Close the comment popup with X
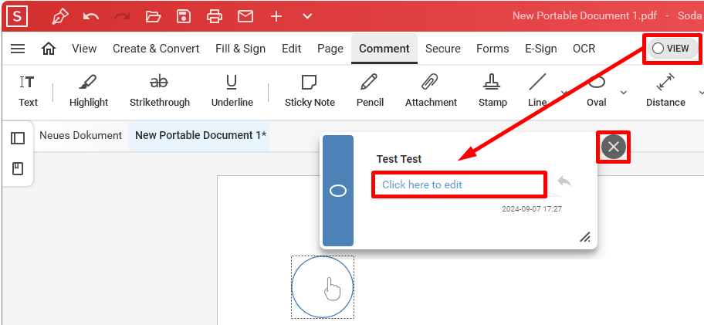This screenshot has height=325, width=704. tap(614, 147)
